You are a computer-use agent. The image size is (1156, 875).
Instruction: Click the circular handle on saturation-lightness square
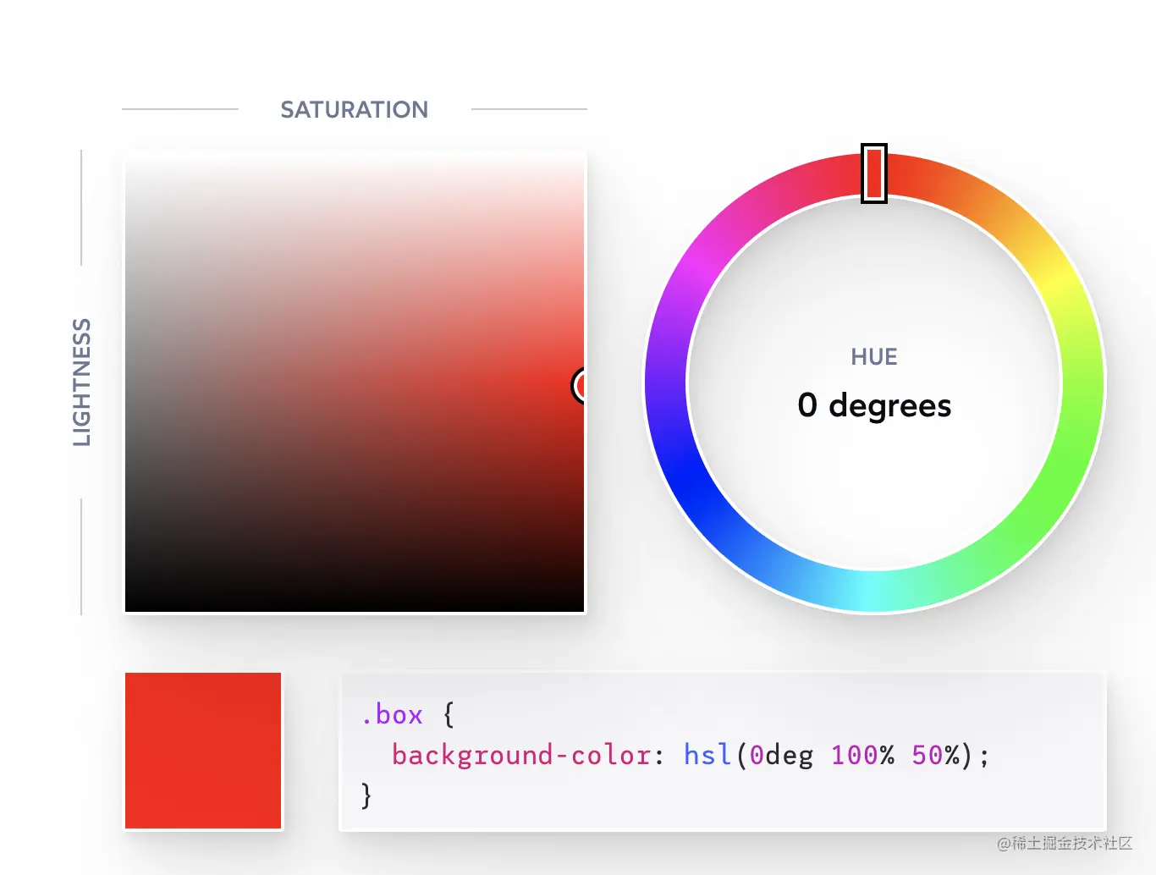(x=580, y=386)
